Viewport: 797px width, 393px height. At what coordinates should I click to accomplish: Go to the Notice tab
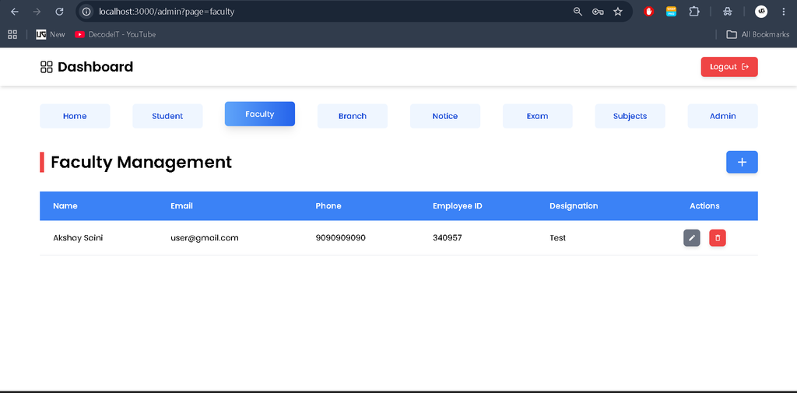[444, 116]
